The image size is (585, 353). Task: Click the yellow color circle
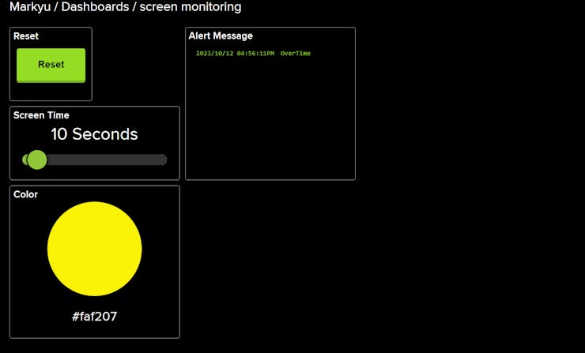[94, 249]
